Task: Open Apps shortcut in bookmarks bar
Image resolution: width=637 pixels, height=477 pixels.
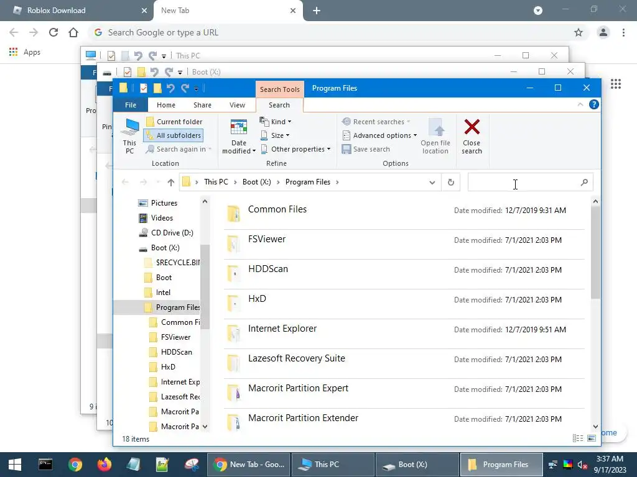Action: pos(25,52)
